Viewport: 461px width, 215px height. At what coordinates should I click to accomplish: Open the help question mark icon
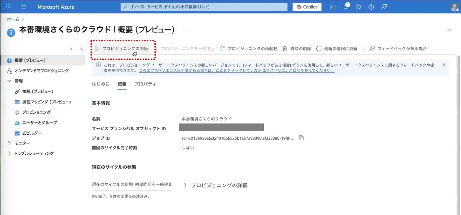click(x=371, y=7)
